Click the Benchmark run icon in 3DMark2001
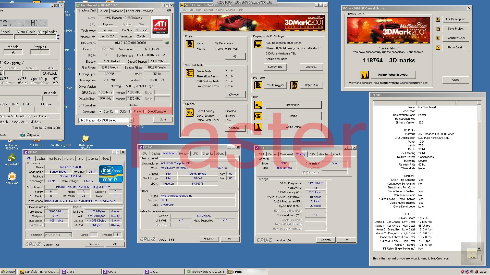 point(258,105)
